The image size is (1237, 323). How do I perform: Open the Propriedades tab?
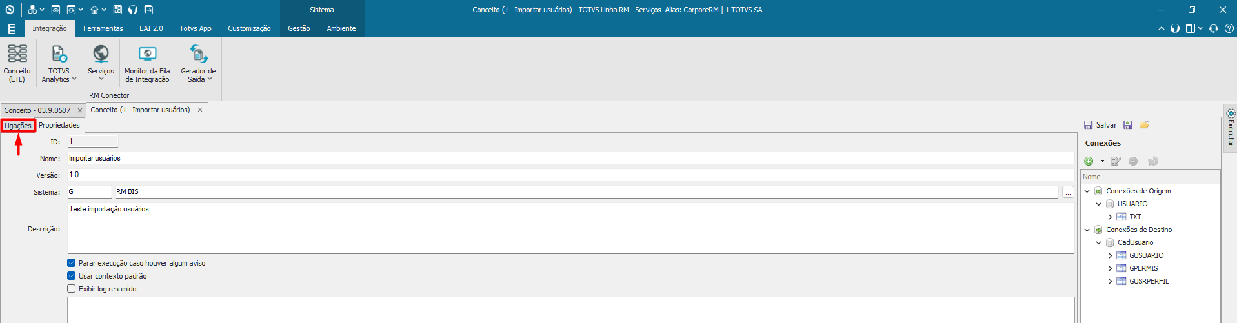[x=59, y=125]
